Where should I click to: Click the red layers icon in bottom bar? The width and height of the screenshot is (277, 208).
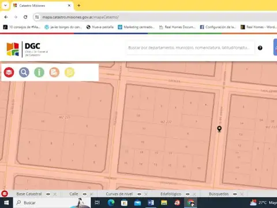[5, 194]
